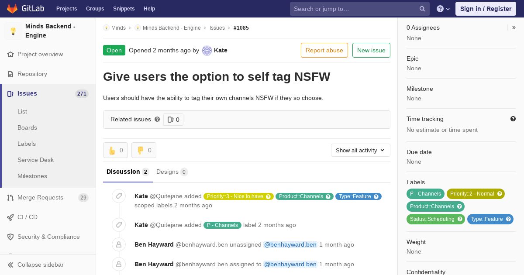Open the Kate user avatar
This screenshot has width=524, height=275.
207,50
